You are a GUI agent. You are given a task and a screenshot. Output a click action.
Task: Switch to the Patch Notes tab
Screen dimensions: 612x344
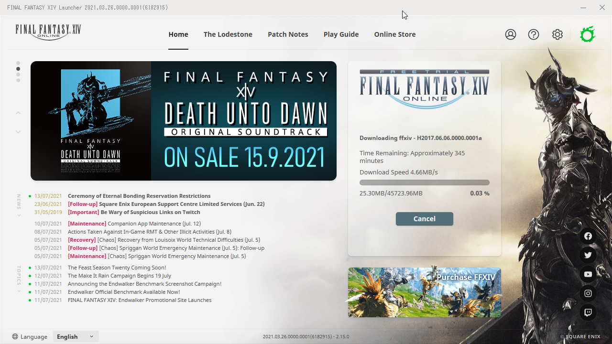[288, 34]
